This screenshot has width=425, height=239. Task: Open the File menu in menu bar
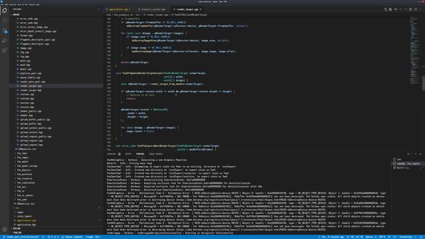(3, 5)
